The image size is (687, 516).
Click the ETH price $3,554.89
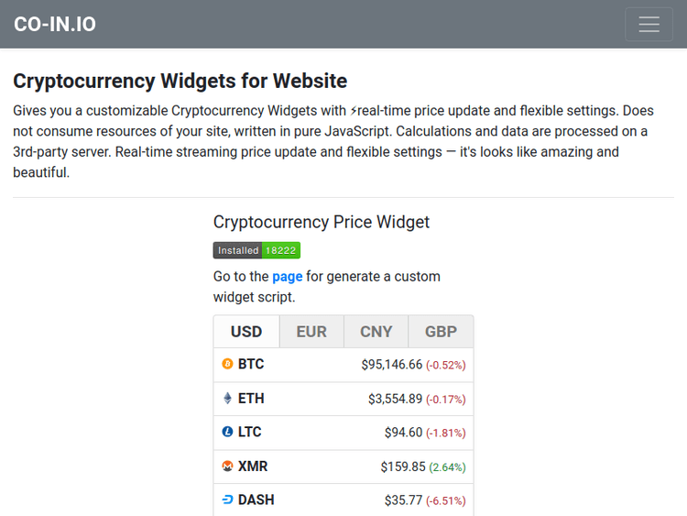pos(396,399)
